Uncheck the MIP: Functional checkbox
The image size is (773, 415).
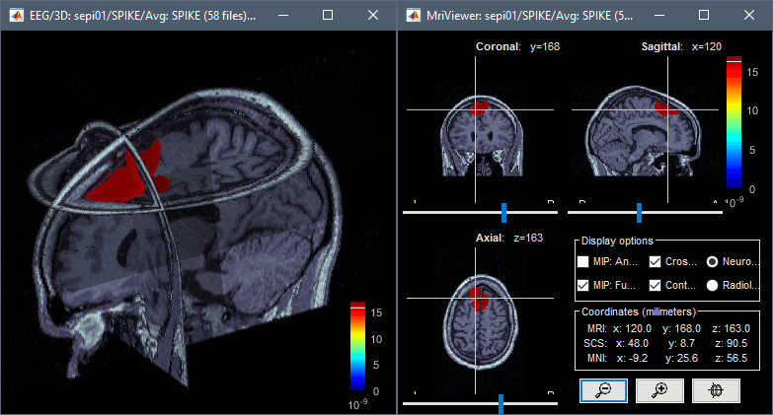(x=584, y=285)
